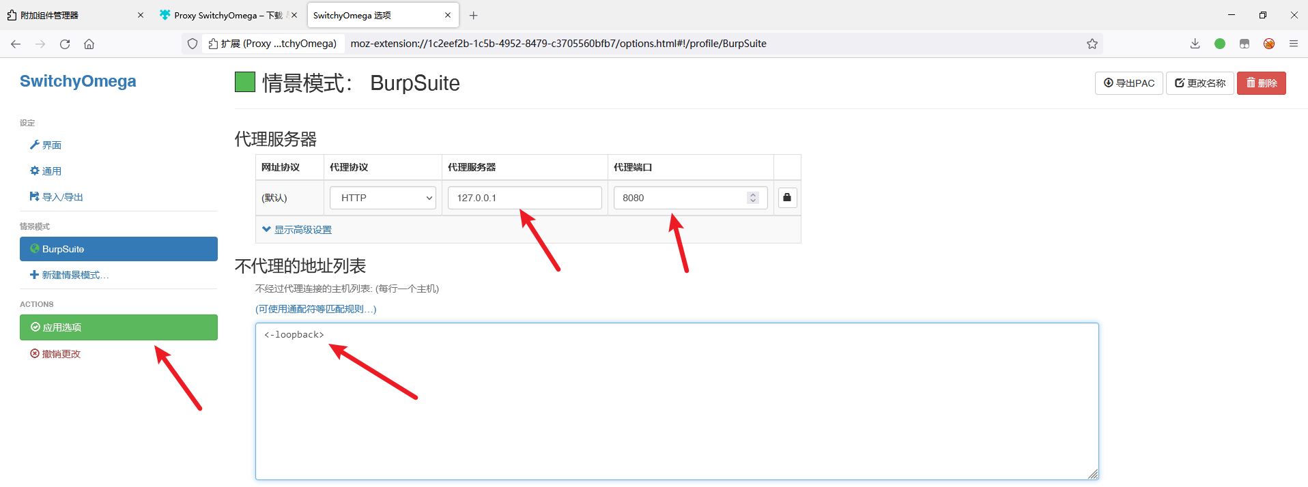Click the 扩展 (Proxy SwitchyOmega) identity label
This screenshot has width=1308, height=487.
point(272,44)
